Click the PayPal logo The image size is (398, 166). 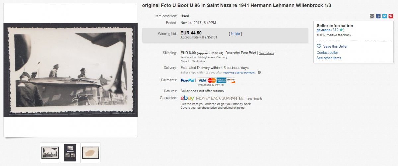tap(188, 80)
